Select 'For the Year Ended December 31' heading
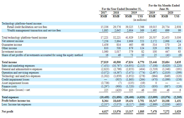Viewport: 184px width, 118px height. tap(122, 9)
